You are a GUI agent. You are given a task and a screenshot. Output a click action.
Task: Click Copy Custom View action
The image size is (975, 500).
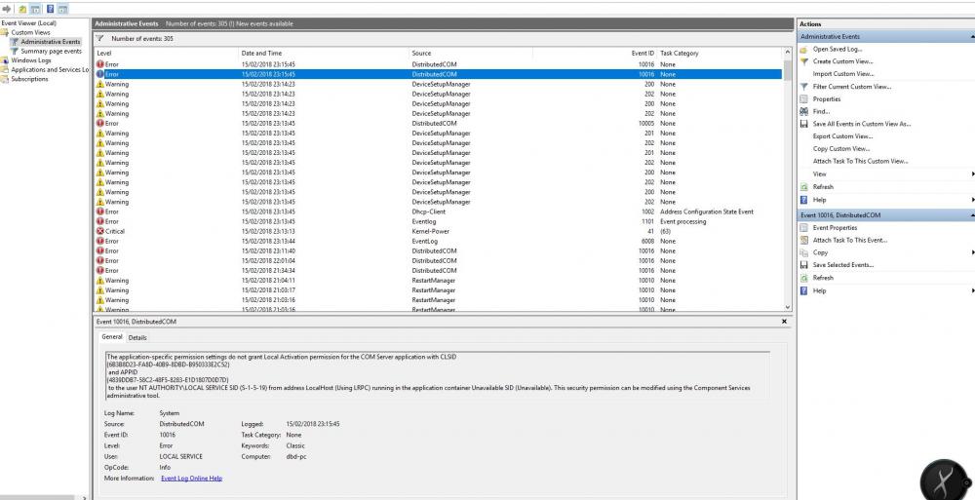click(x=841, y=148)
